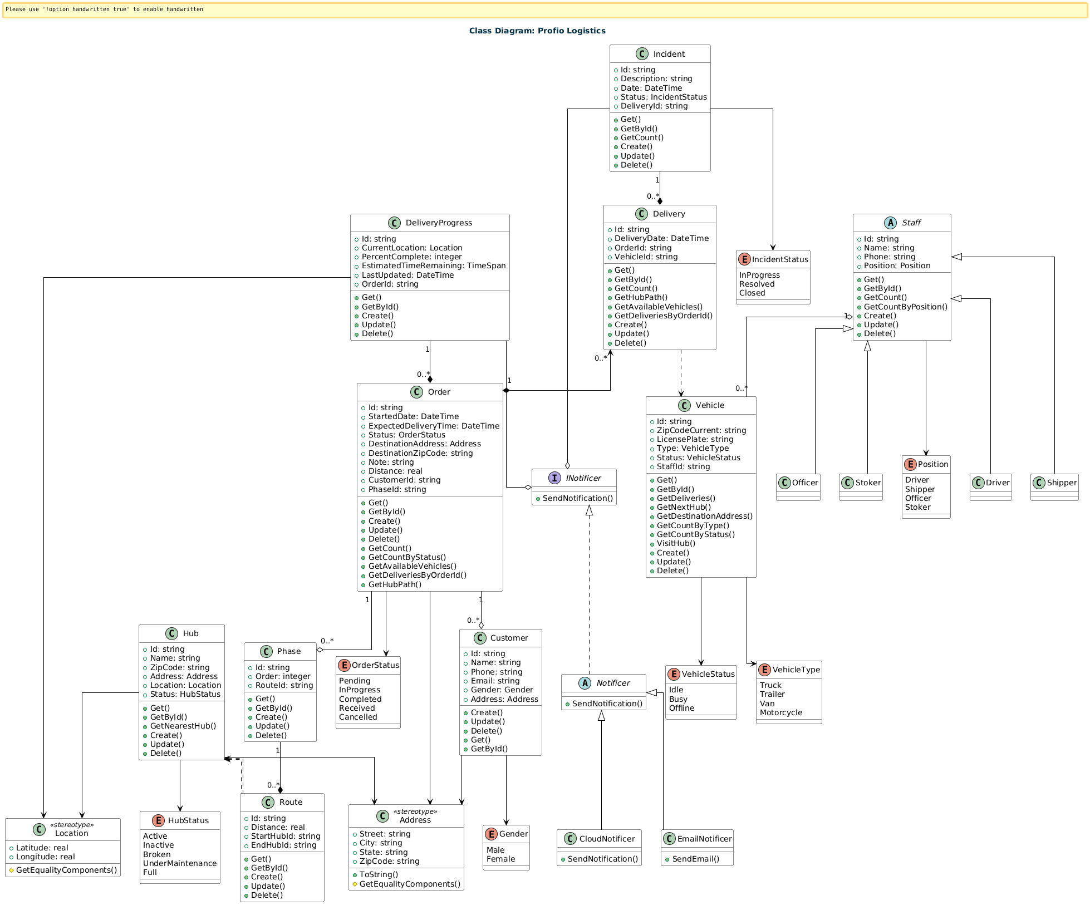Click Shipper value in Position enum
This screenshot has width=1090, height=905.
click(x=920, y=489)
